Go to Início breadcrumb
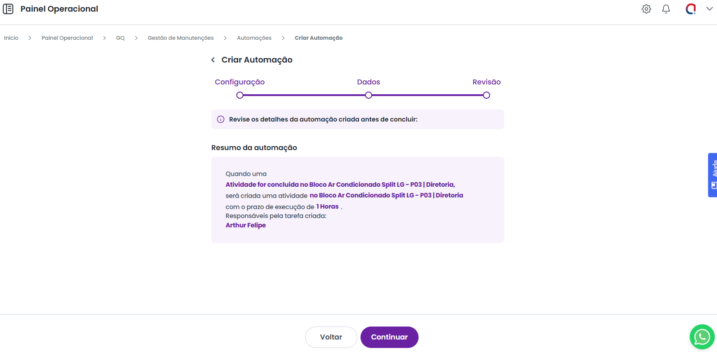The width and height of the screenshot is (717, 352). [x=11, y=38]
